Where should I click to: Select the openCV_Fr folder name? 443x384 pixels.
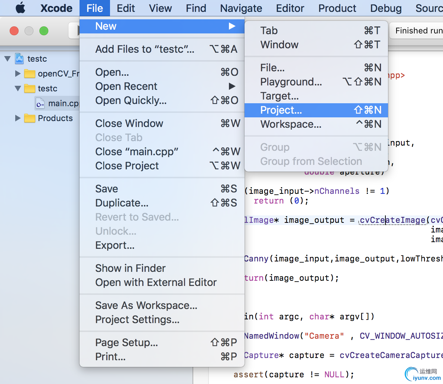pyautogui.click(x=59, y=74)
